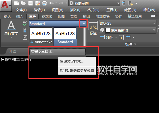Click the ribbon minimize toggle icon

[x=153, y=16]
